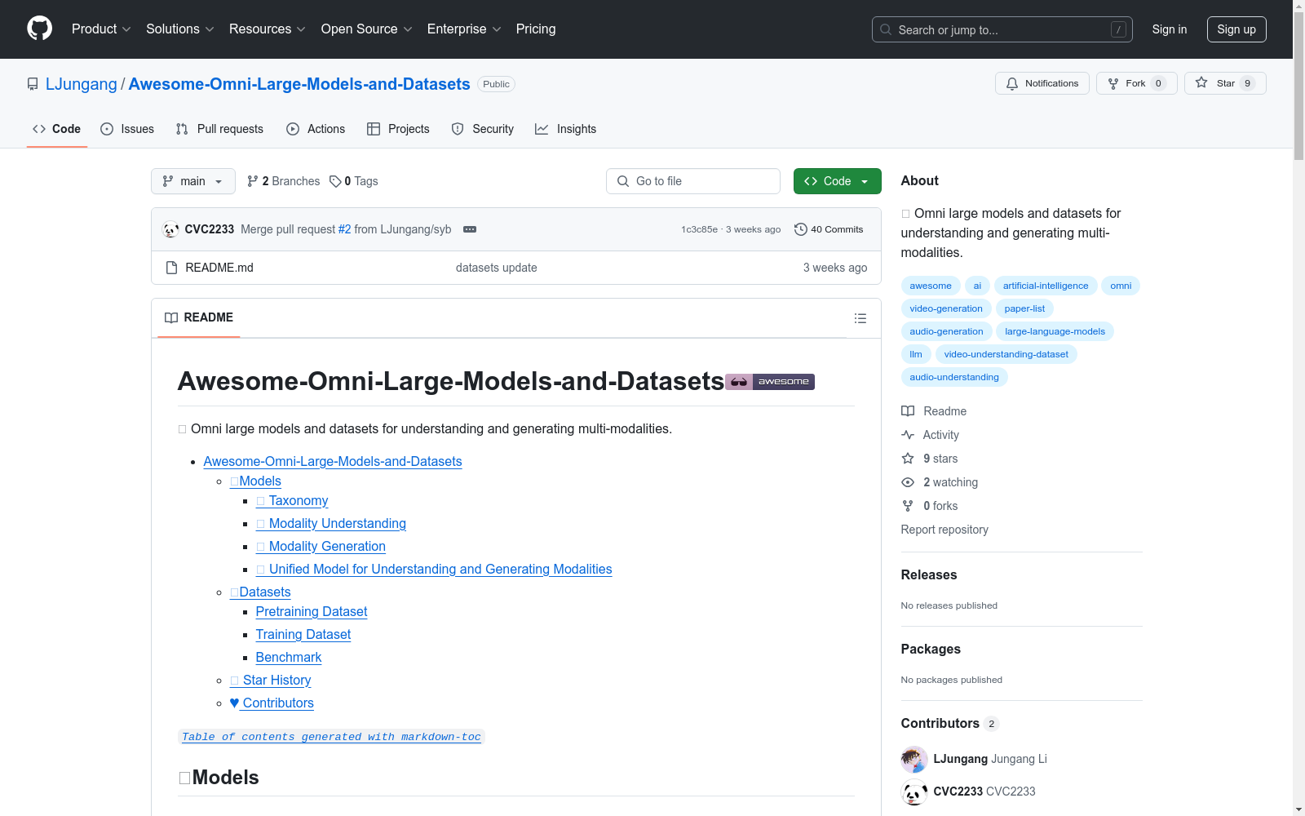The image size is (1305, 816).
Task: Click the Go to file search box
Action: click(693, 181)
